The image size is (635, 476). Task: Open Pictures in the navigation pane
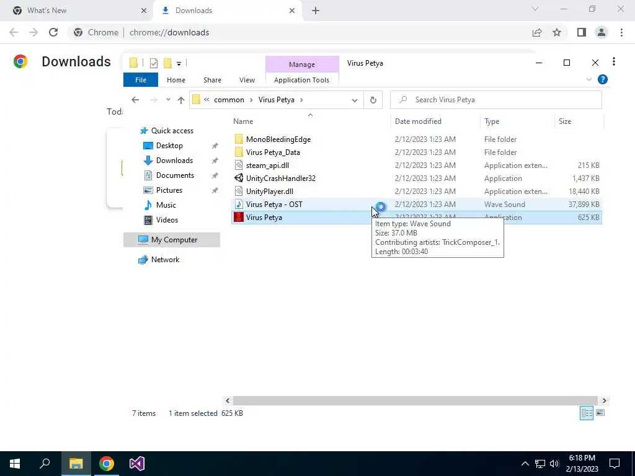pyautogui.click(x=169, y=190)
